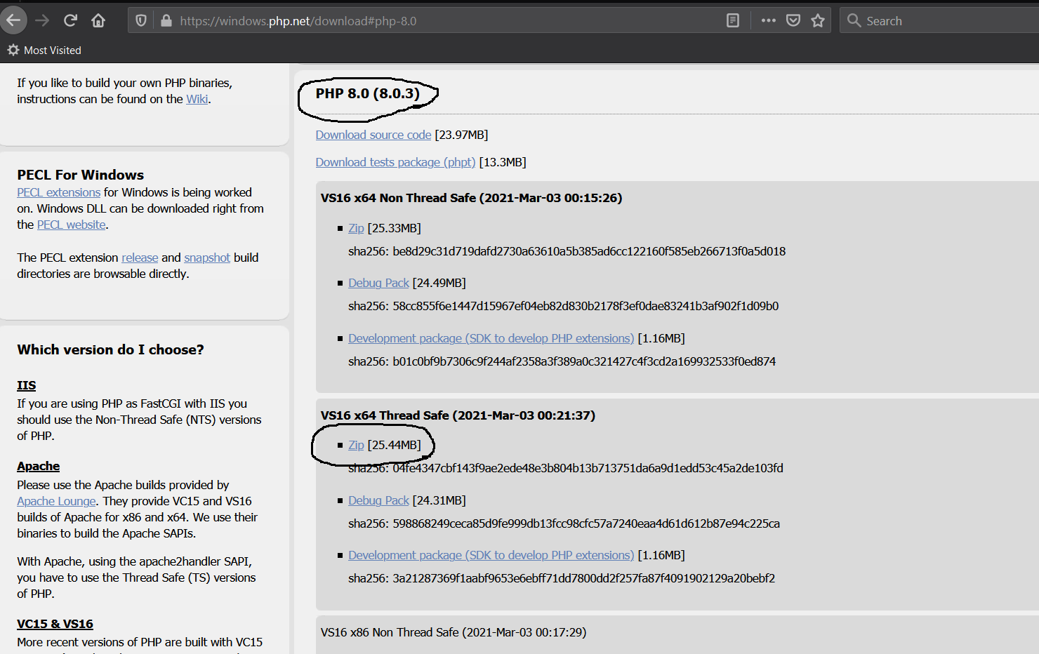The height and width of the screenshot is (654, 1039).
Task: Reload the current page
Action: pyautogui.click(x=70, y=20)
